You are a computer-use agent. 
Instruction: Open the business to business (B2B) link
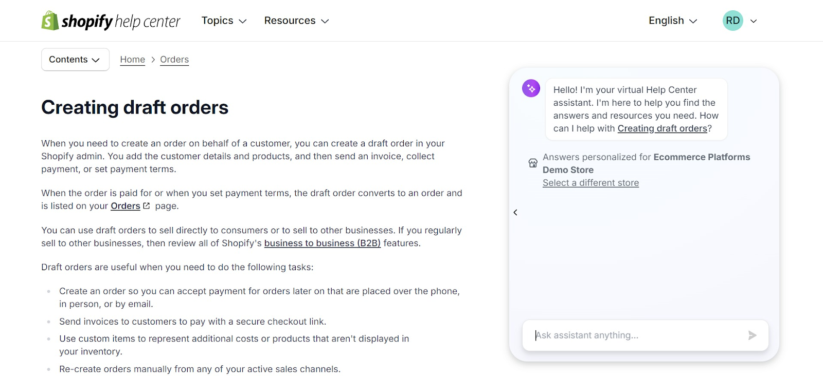click(321, 243)
